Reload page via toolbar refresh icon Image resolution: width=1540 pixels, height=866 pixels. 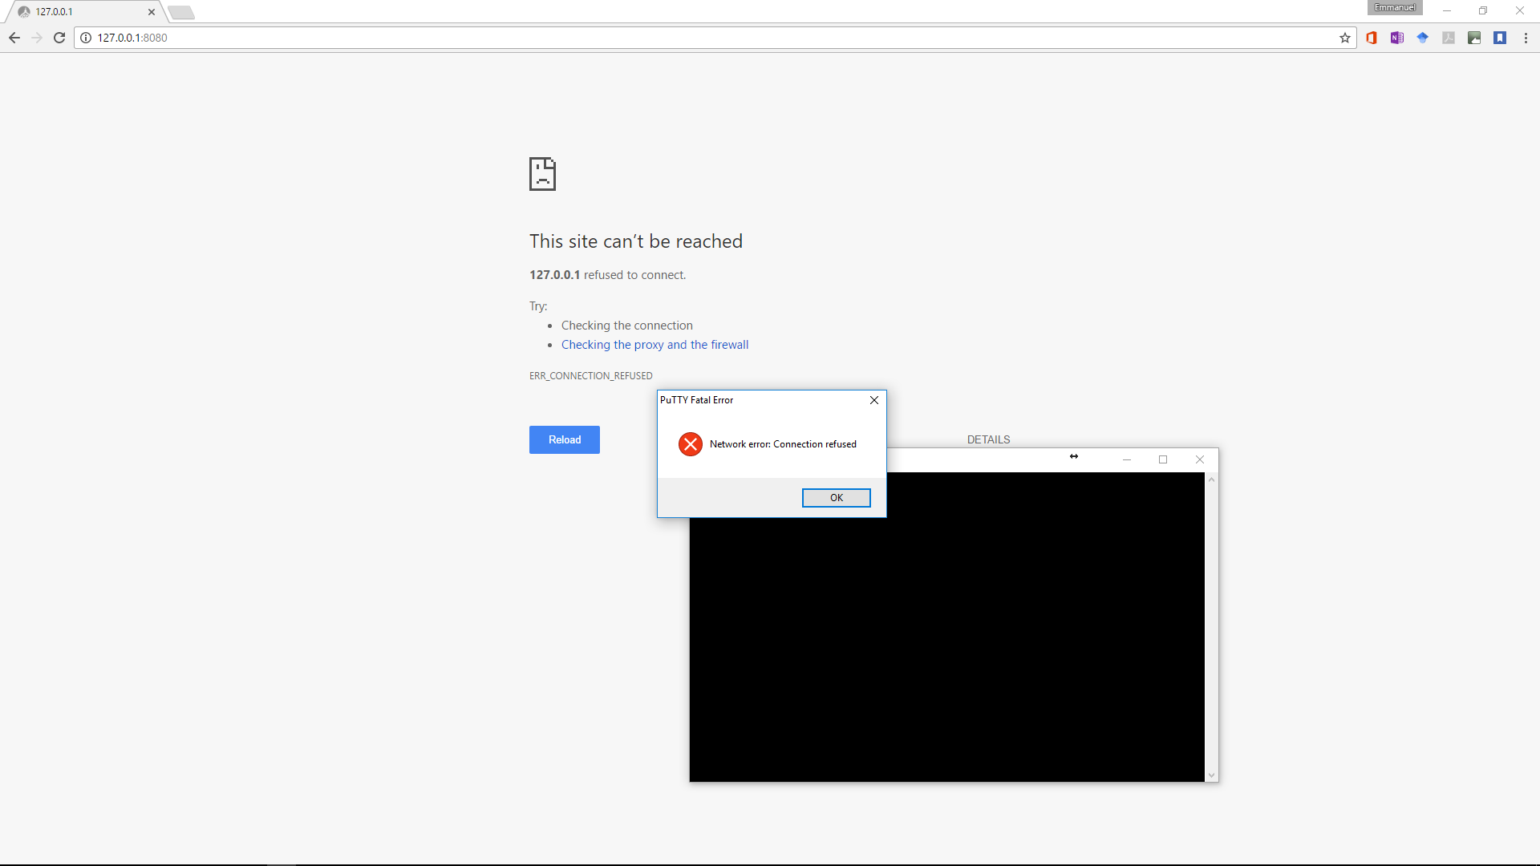pyautogui.click(x=59, y=38)
